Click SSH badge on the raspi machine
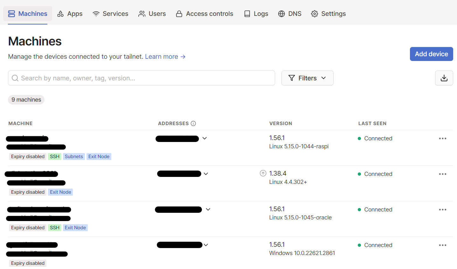Image resolution: width=457 pixels, height=269 pixels. tap(55, 157)
